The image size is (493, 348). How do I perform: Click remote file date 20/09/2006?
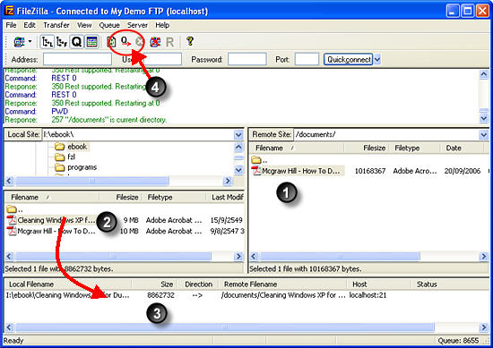[463, 171]
